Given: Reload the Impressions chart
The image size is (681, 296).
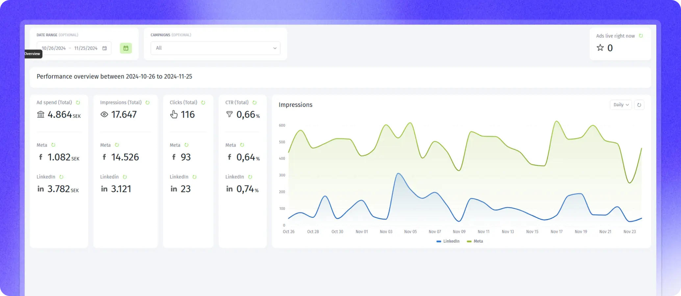Looking at the screenshot, I should 639,105.
